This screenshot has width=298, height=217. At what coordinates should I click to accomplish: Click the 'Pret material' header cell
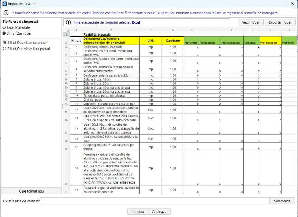click(x=210, y=40)
